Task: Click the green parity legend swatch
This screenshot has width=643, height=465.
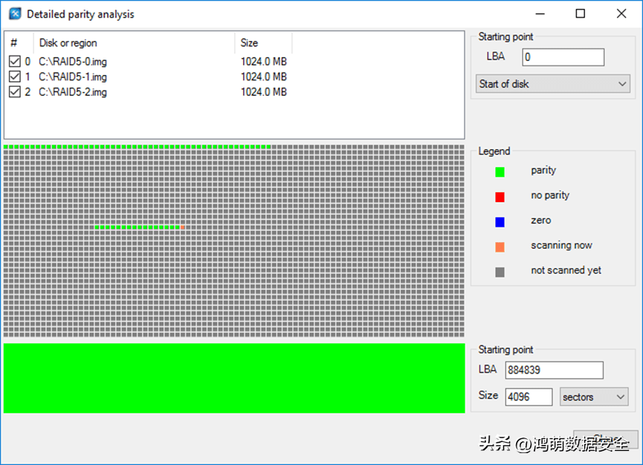Action: click(x=500, y=172)
